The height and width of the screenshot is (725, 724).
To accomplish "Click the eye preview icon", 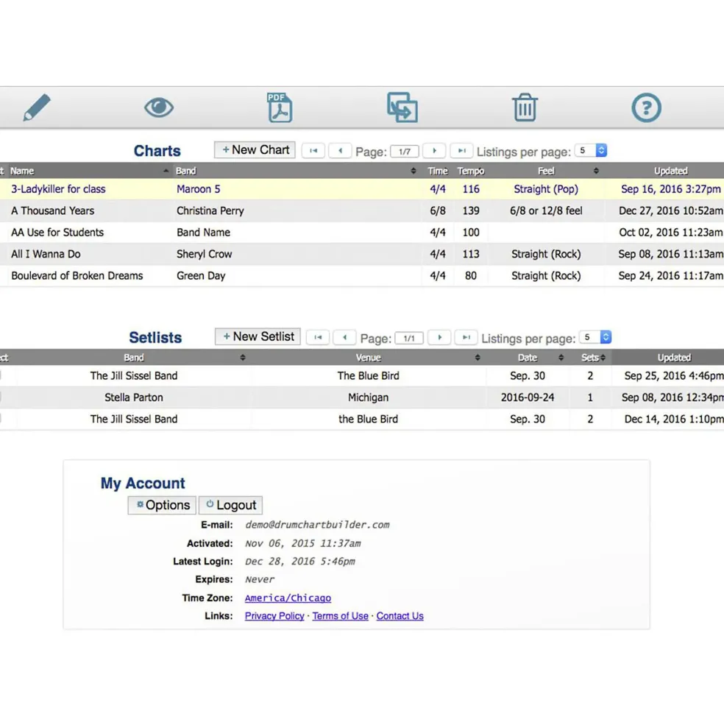I will [159, 107].
